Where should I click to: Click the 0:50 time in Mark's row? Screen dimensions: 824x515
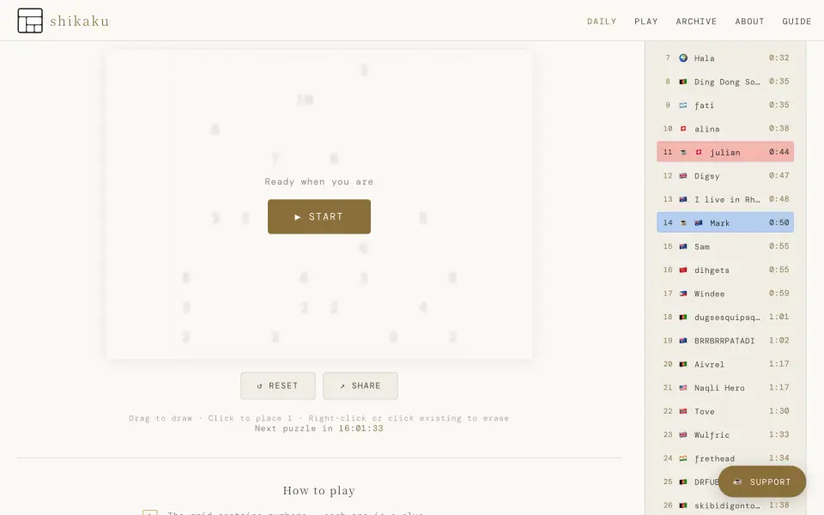tap(779, 222)
